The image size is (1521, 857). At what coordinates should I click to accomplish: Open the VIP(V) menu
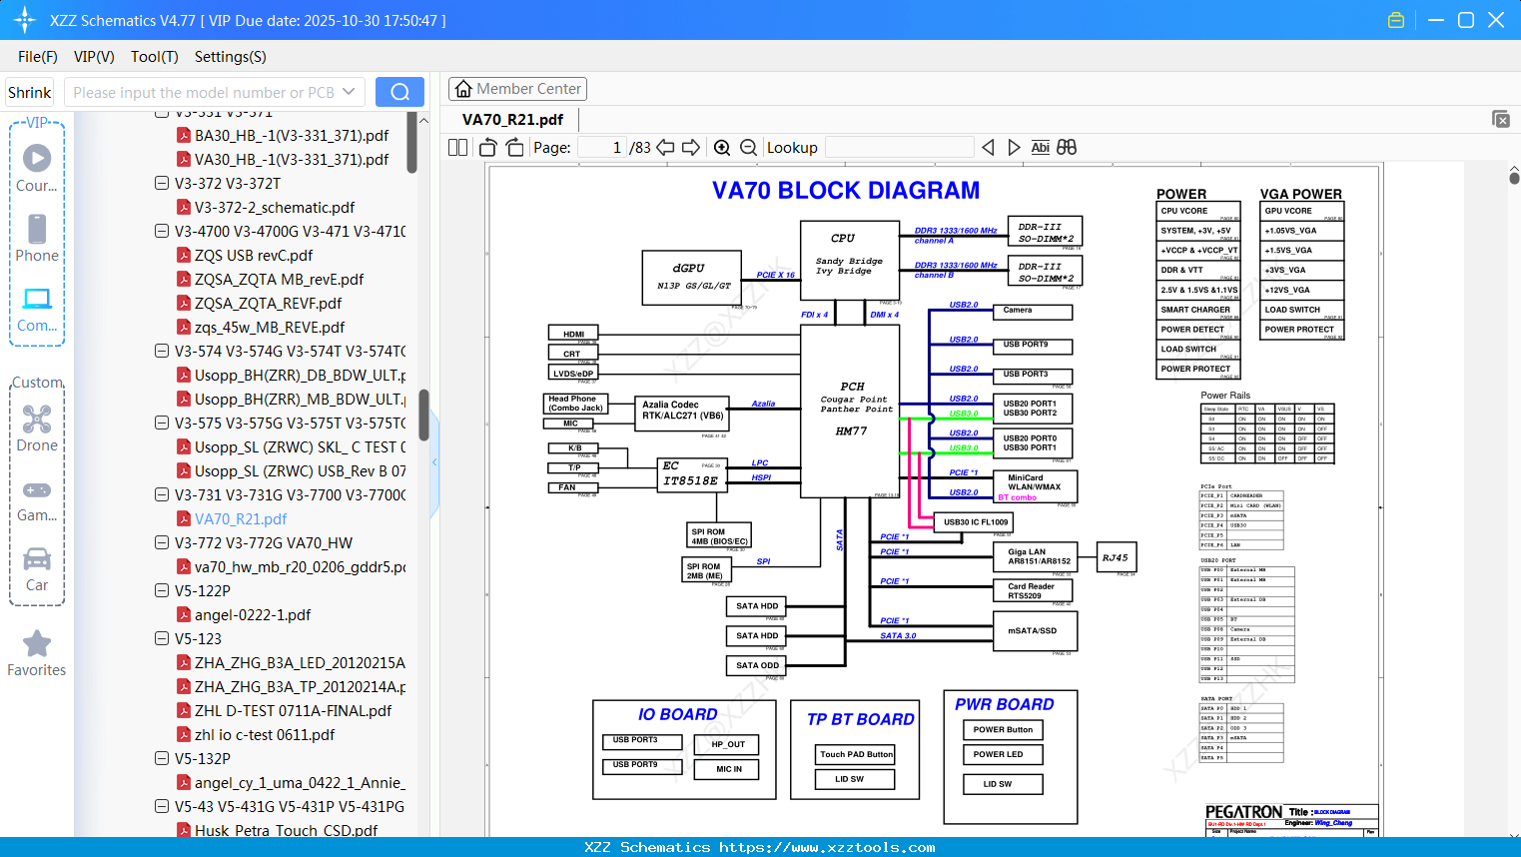tap(94, 57)
